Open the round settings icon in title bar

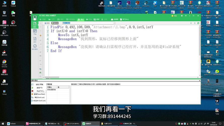[x=182, y=16]
